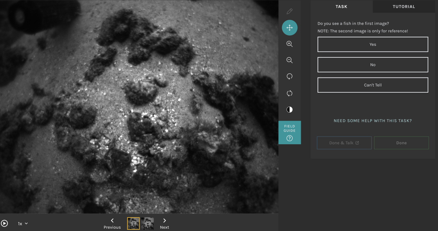Go to the Previous image frame

pyautogui.click(x=112, y=223)
